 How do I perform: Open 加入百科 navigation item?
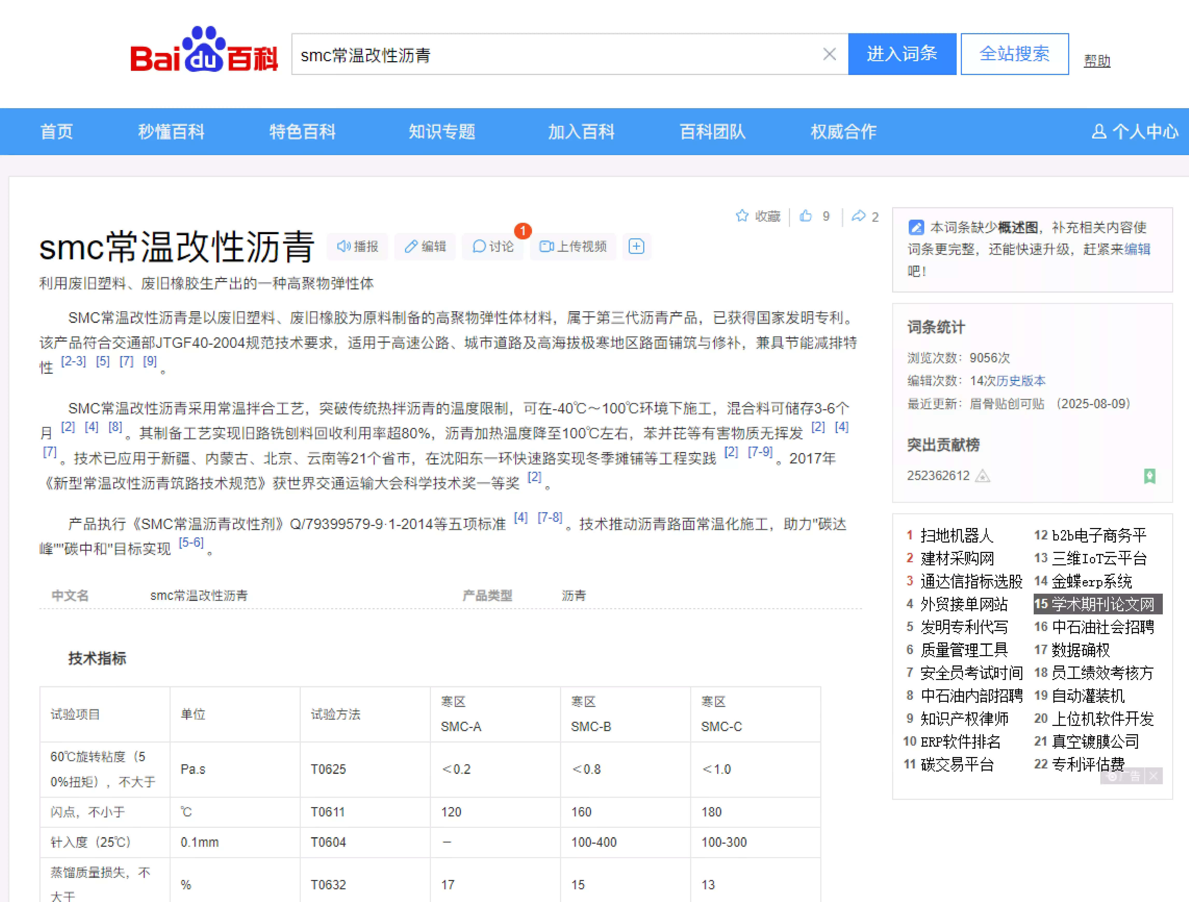pyautogui.click(x=581, y=132)
